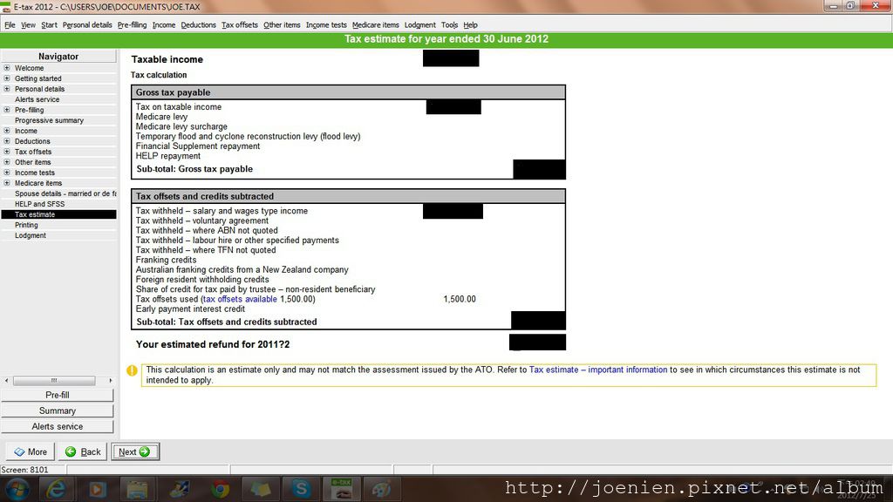Click 'Franking credits' line
The height and width of the screenshot is (502, 893).
(x=166, y=260)
